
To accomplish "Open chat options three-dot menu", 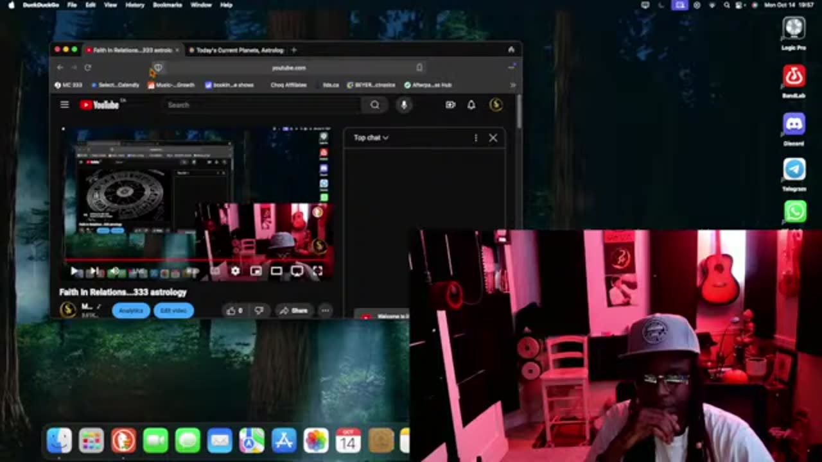I will [x=476, y=138].
